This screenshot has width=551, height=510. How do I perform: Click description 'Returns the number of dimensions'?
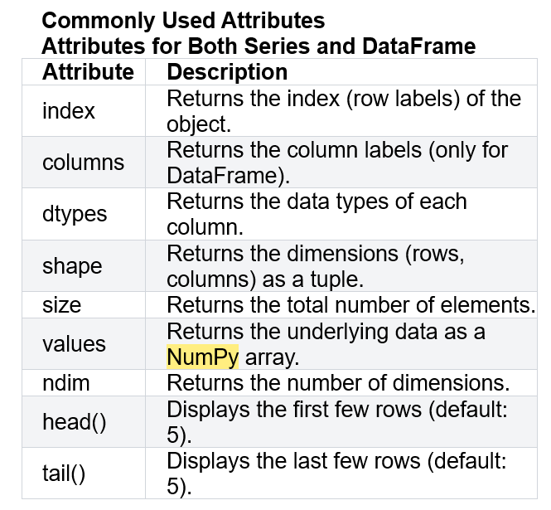click(x=338, y=382)
